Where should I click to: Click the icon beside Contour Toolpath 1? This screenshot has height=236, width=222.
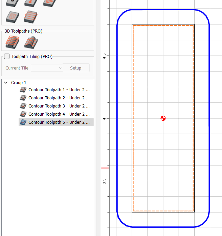23,90
